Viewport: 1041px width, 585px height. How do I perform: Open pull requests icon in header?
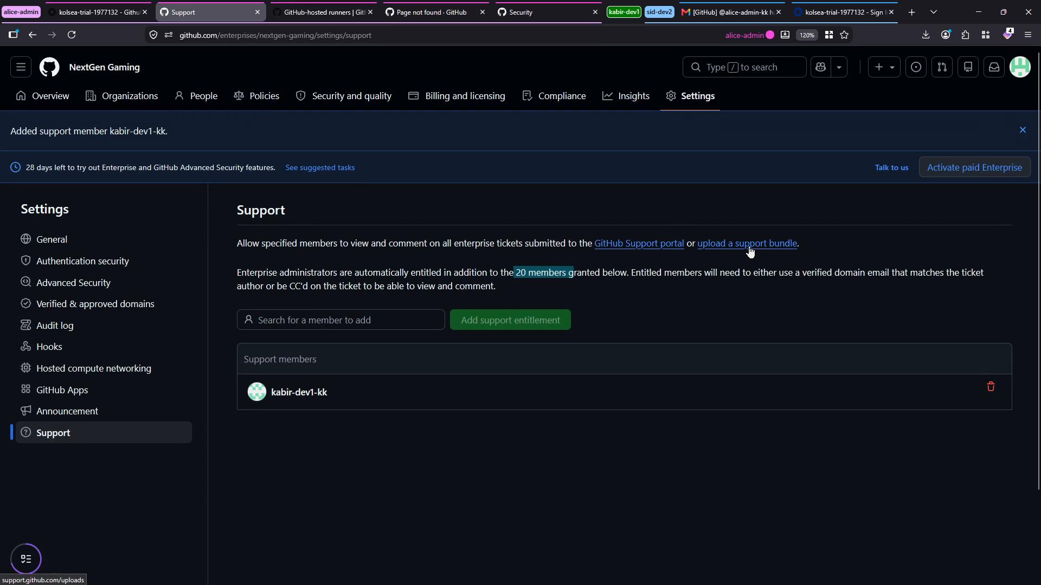click(x=942, y=67)
